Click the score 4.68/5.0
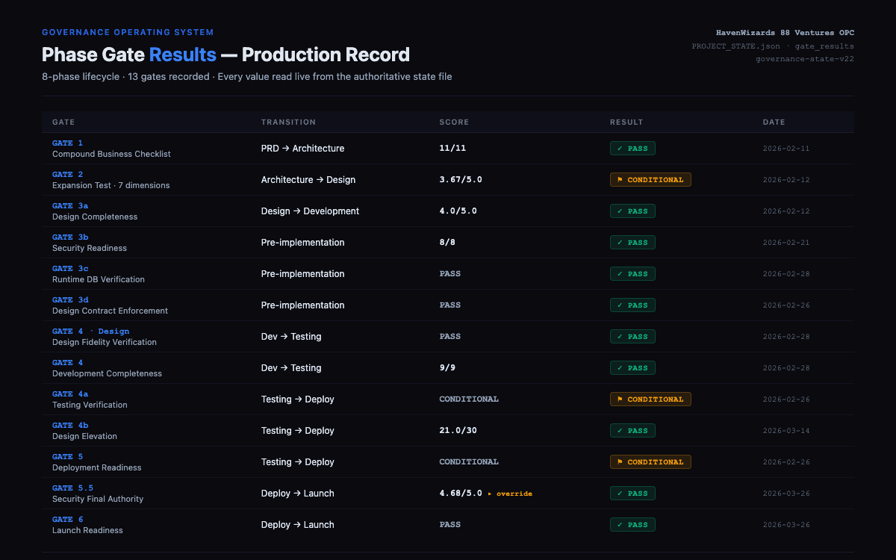This screenshot has width=896, height=560. coord(461,494)
